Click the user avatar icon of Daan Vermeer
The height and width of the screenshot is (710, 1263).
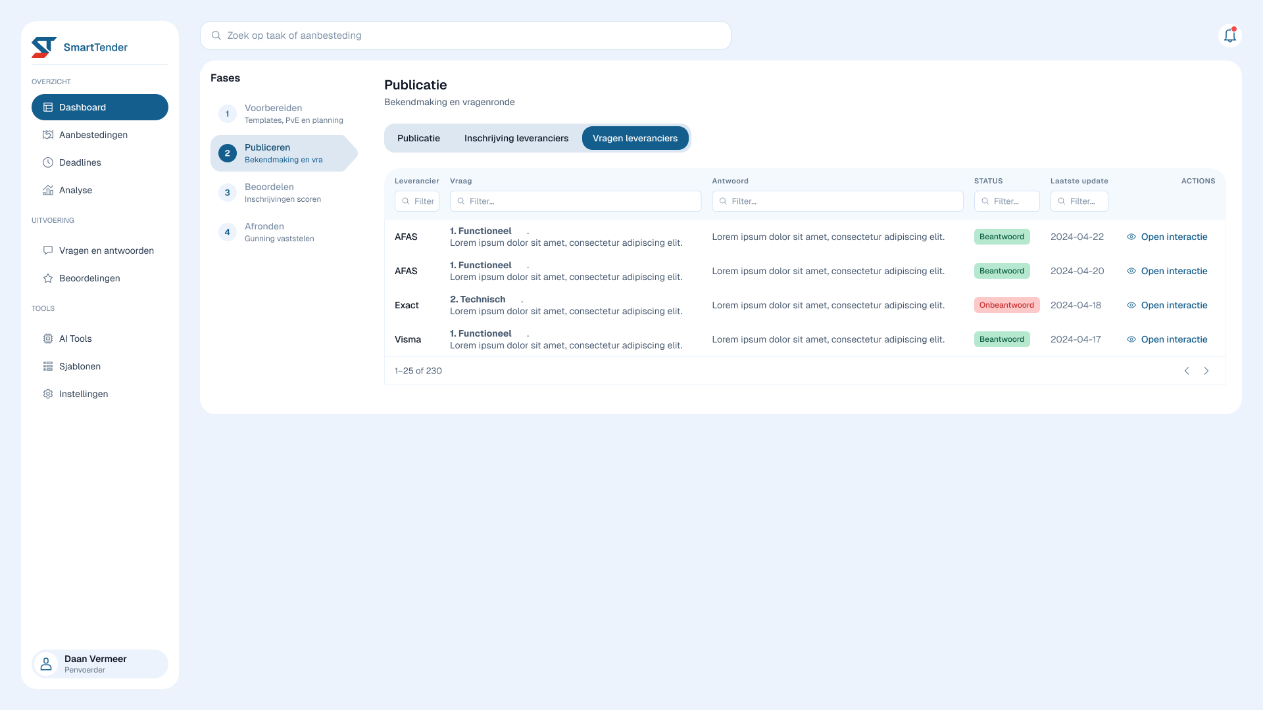tap(46, 664)
